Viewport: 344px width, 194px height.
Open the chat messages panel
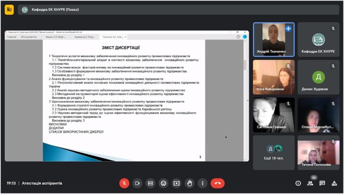click(322, 183)
